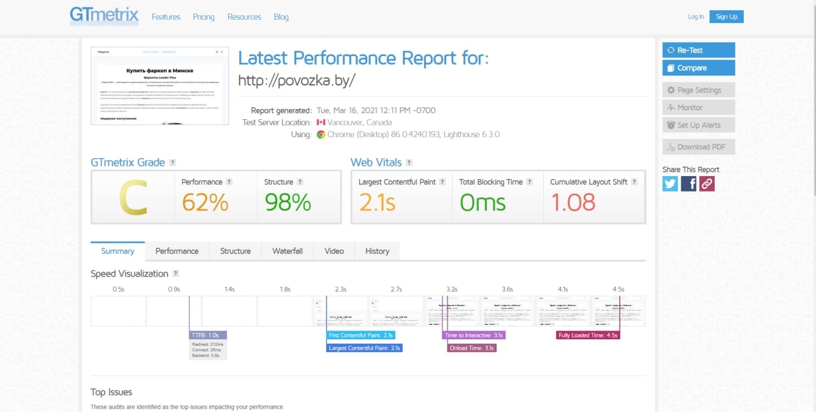Image resolution: width=816 pixels, height=412 pixels.
Task: Share report on Twitter
Action: 670,184
